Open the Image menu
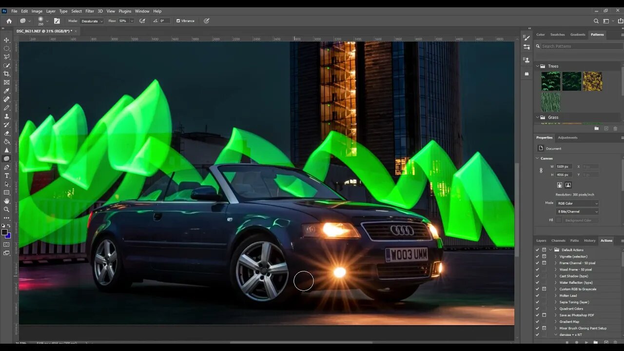This screenshot has width=624, height=351. pos(37,11)
